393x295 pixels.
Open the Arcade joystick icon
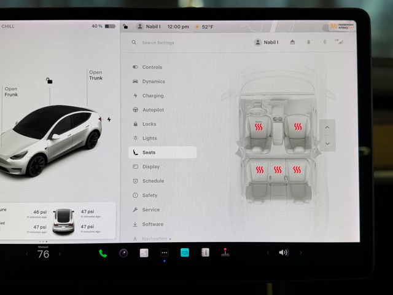[225, 253]
